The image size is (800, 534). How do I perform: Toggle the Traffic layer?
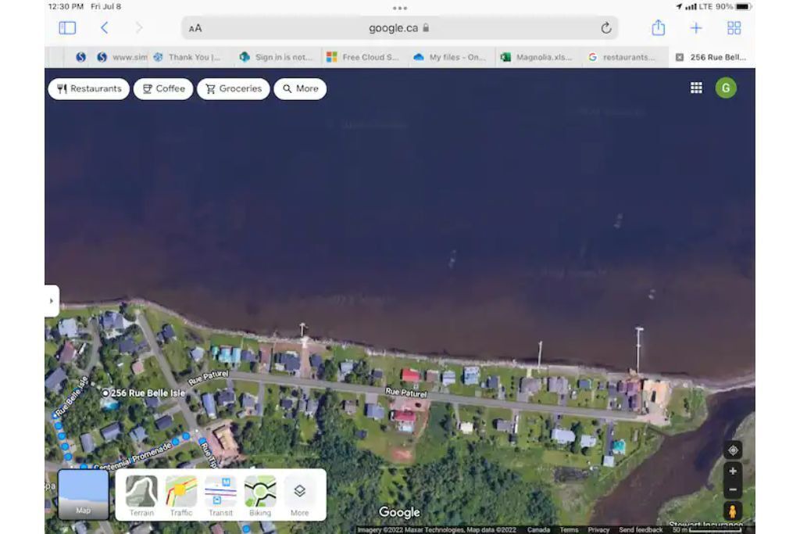(x=181, y=496)
